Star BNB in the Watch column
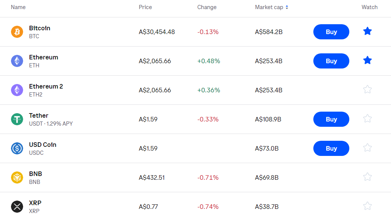Viewport: 391px width, 221px height. (367, 177)
